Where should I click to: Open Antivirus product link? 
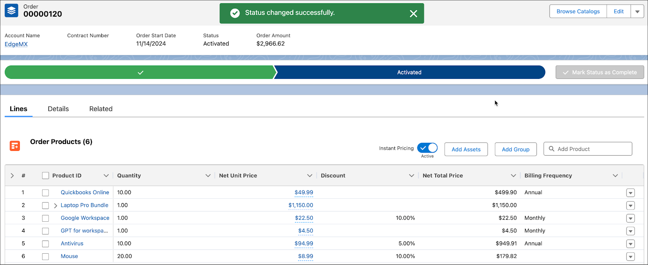(x=72, y=244)
